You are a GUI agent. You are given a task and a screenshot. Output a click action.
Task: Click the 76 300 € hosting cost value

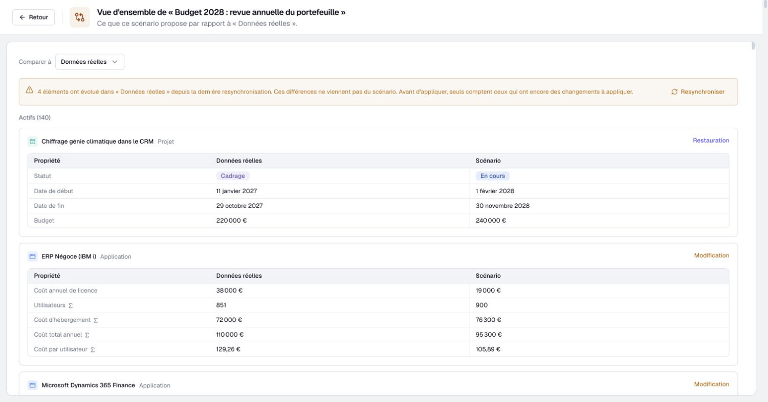(x=488, y=320)
